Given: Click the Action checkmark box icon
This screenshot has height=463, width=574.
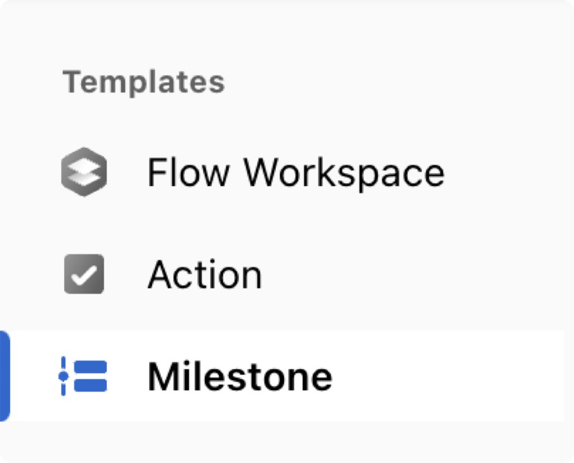Looking at the screenshot, I should pyautogui.click(x=84, y=274).
